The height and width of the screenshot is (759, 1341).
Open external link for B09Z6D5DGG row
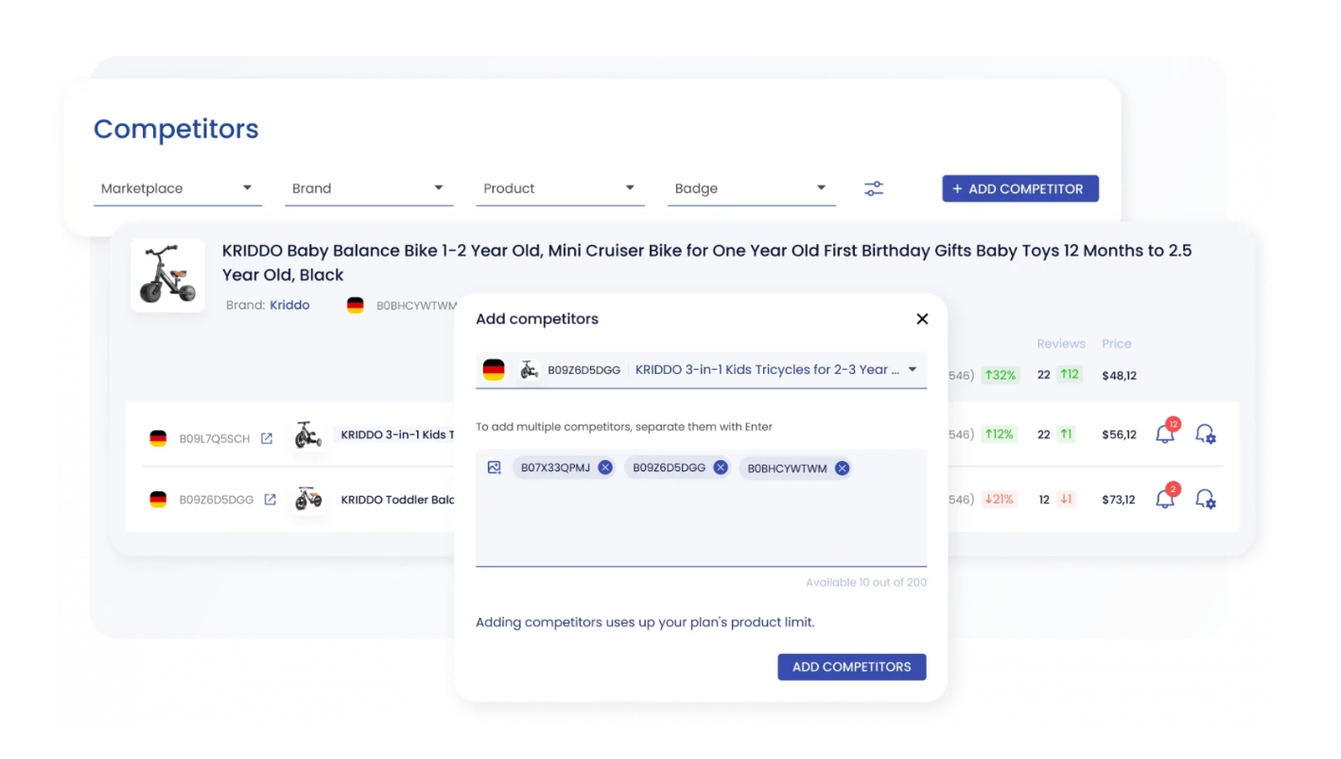tap(270, 500)
